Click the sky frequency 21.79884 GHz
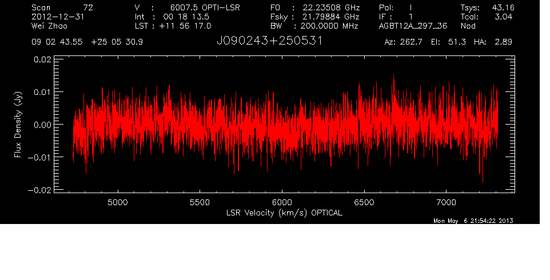This screenshot has width=550, height=280. [x=331, y=17]
